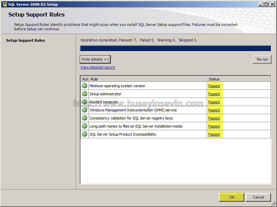Click green check icon beside Restart computer
This screenshot has height=207, width=277.
84,102
